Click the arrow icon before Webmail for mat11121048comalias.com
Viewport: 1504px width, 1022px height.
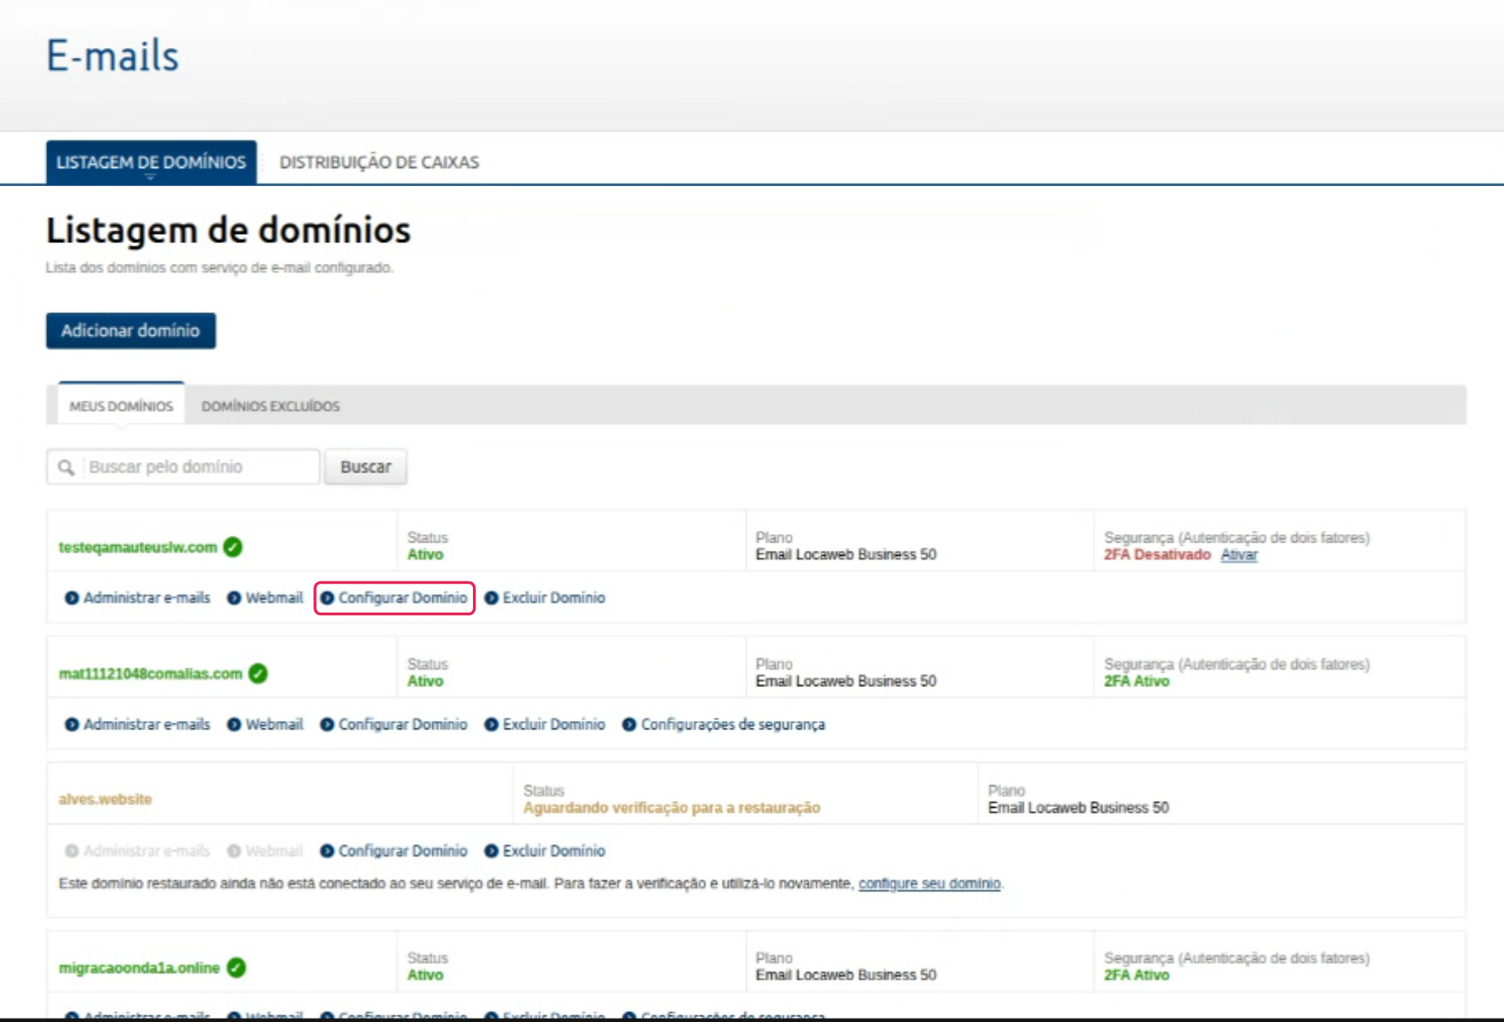tap(235, 724)
